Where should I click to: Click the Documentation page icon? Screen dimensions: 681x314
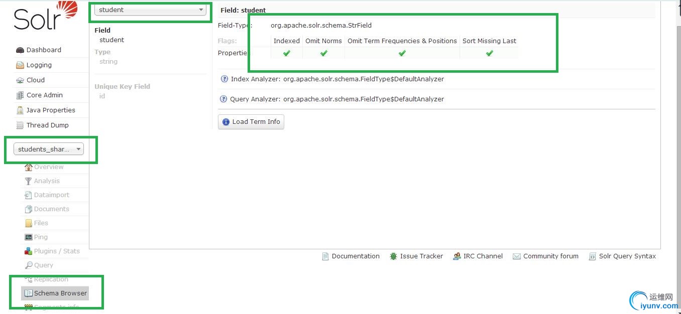click(x=325, y=256)
